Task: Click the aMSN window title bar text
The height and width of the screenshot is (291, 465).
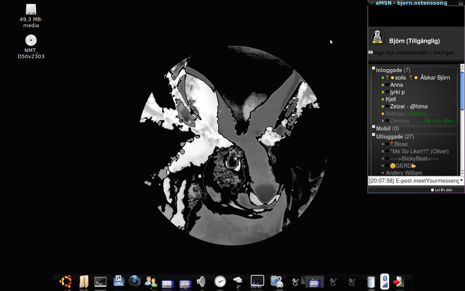Action: click(x=411, y=3)
